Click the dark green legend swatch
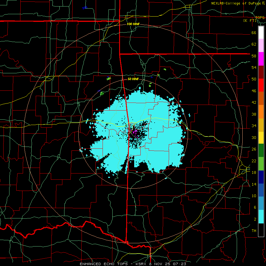This screenshot has width=266, height=266. pyautogui.click(x=261, y=150)
